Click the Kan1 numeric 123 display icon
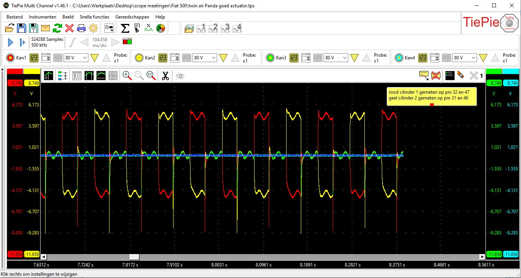Image resolution: width=521 pixels, height=278 pixels. [x=34, y=58]
